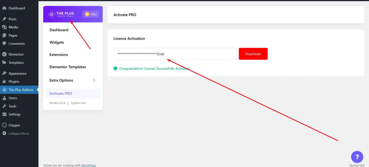Screen dimensions: 369x167
Task: Open Extensions in The Plus panel
Action: coord(58,55)
